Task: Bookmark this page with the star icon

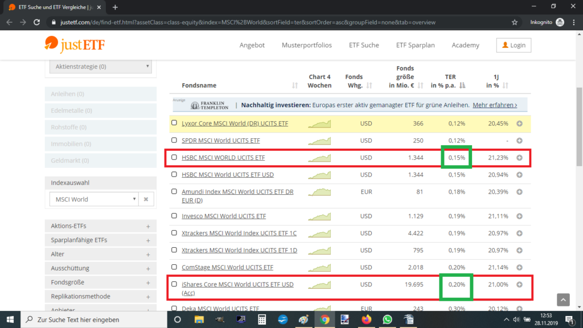Action: pyautogui.click(x=515, y=22)
